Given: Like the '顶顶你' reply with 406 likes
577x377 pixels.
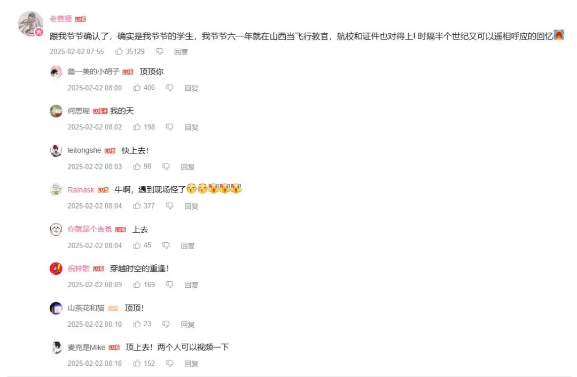Looking at the screenshot, I should click(x=137, y=88).
